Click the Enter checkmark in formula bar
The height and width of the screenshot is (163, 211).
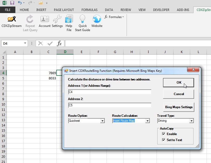pos(50,43)
